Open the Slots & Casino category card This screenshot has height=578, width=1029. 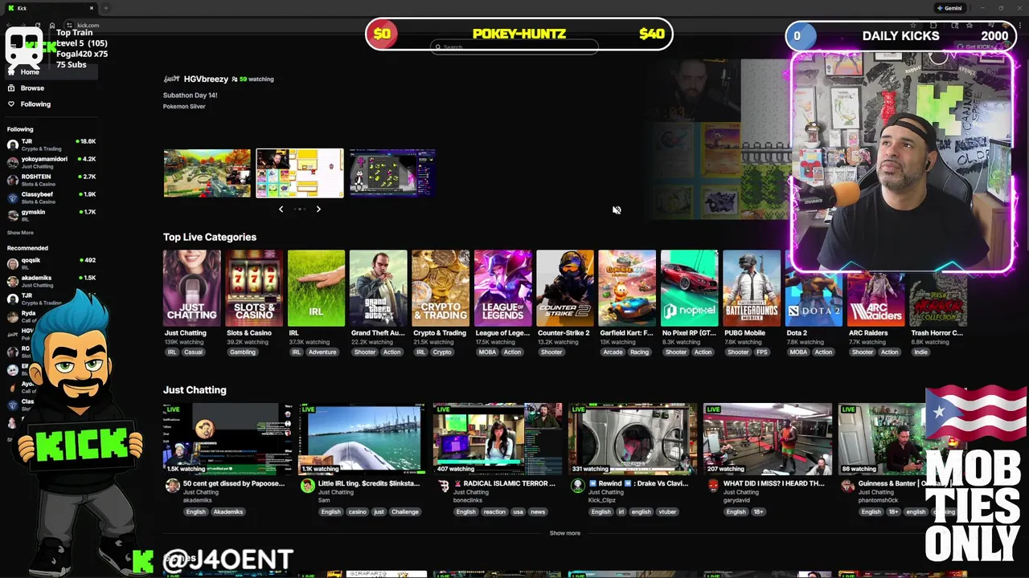(x=254, y=288)
